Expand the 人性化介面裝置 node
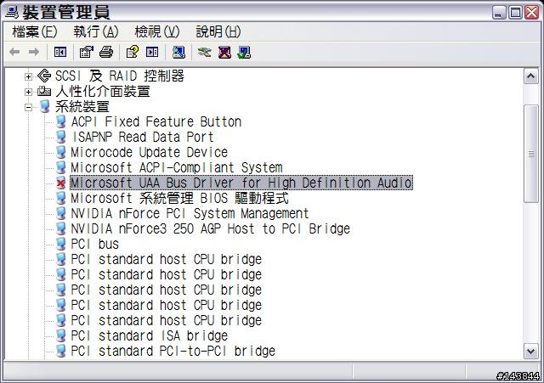This screenshot has width=544, height=383. click(28, 92)
